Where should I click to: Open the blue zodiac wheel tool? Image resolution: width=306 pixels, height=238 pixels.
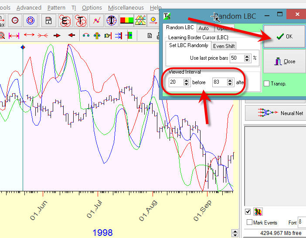[x=30, y=20]
